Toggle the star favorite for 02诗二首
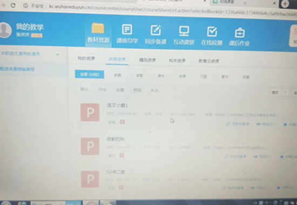Viewport: 297px width, 205px height. tap(278, 188)
